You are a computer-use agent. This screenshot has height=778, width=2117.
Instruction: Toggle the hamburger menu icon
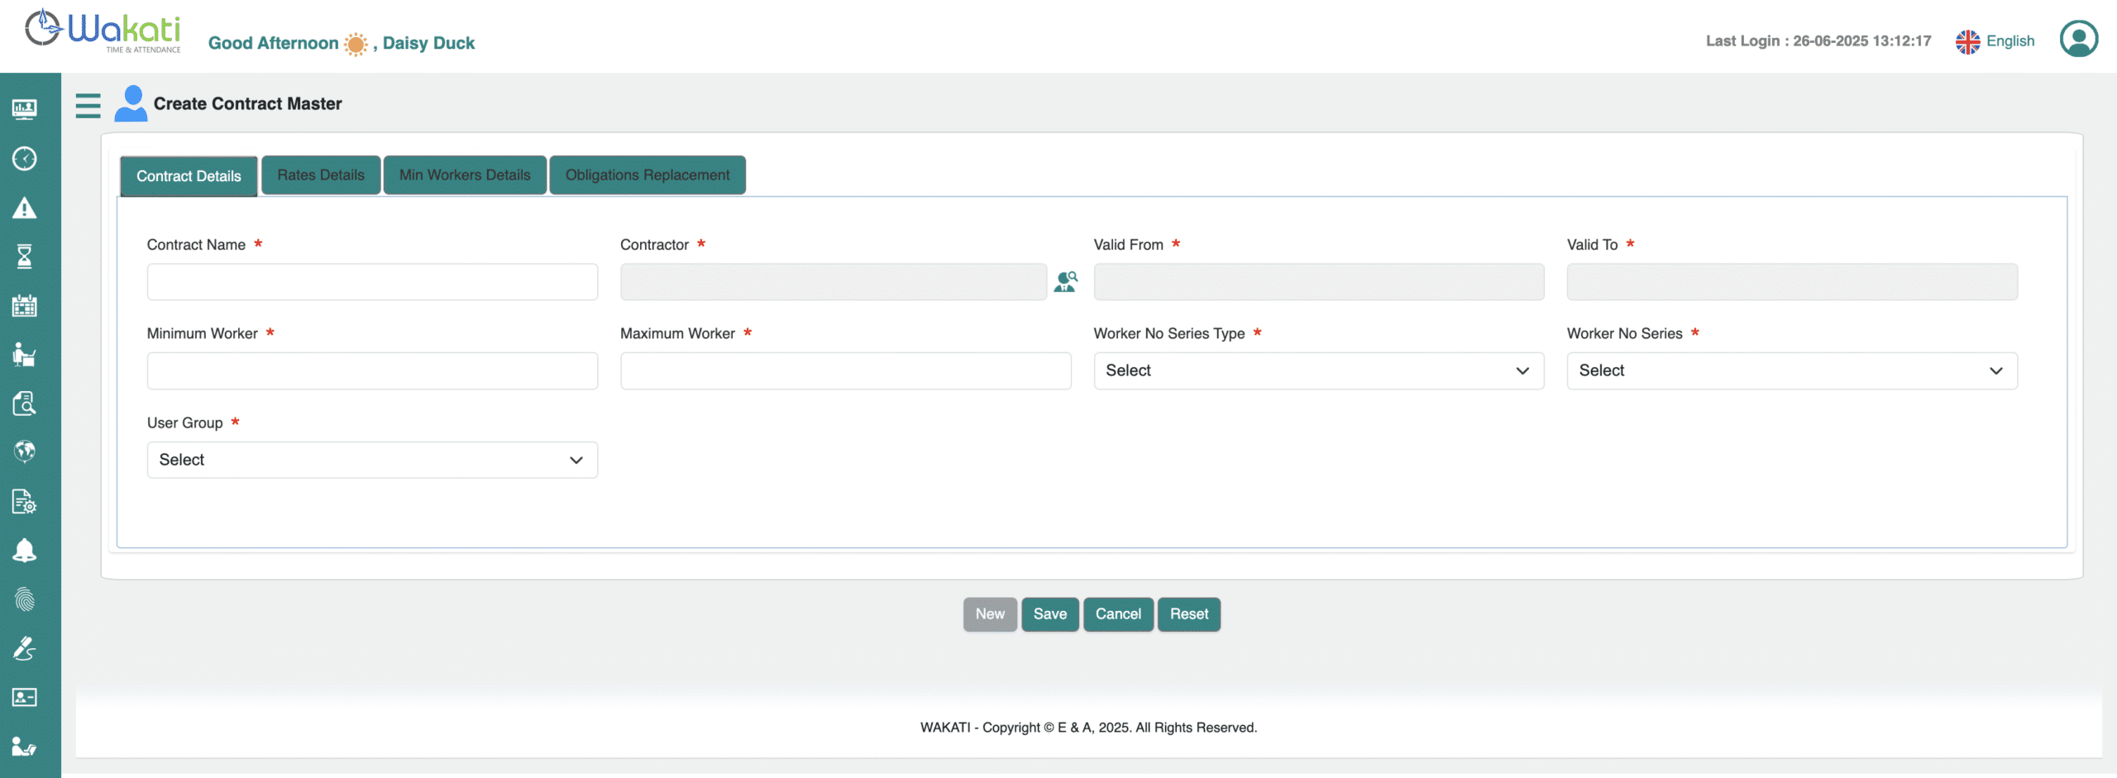tap(88, 105)
